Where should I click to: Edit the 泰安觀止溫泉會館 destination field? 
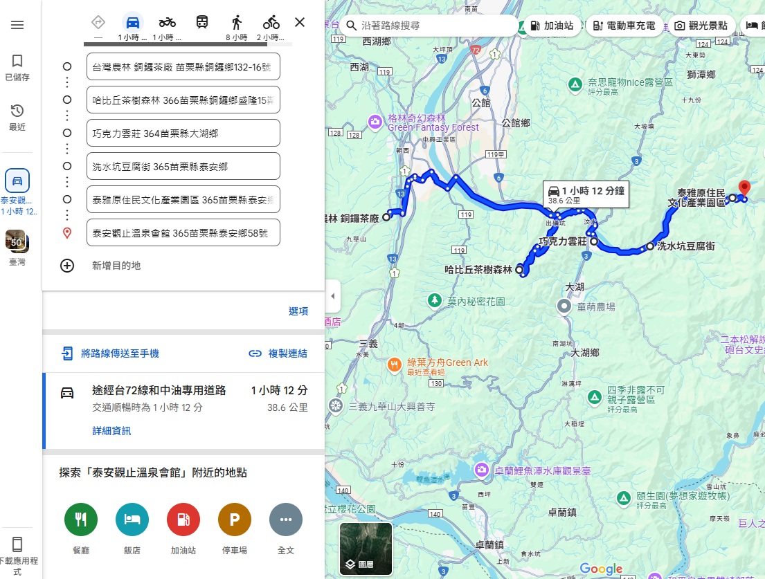(183, 233)
